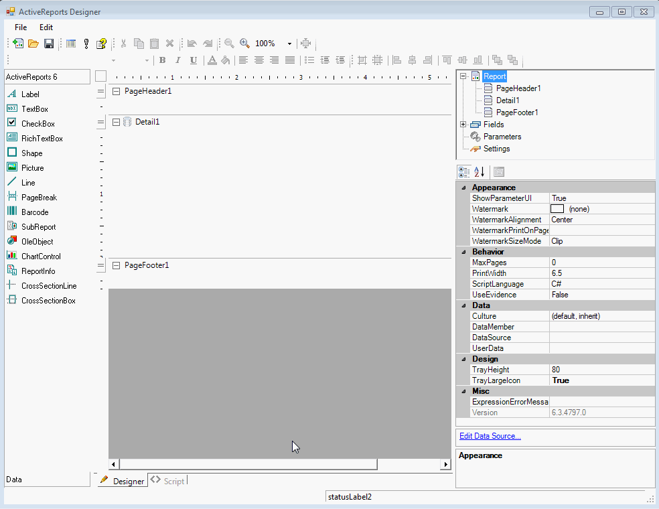Toggle left text alignment
The width and height of the screenshot is (659, 509).
243,60
